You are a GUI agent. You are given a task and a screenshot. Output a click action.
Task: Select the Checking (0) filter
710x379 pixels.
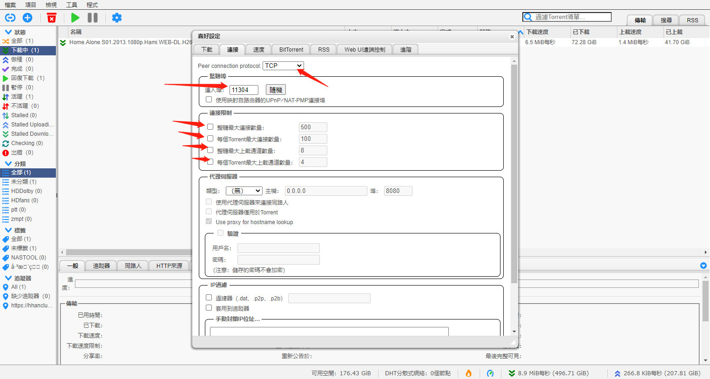pos(28,143)
